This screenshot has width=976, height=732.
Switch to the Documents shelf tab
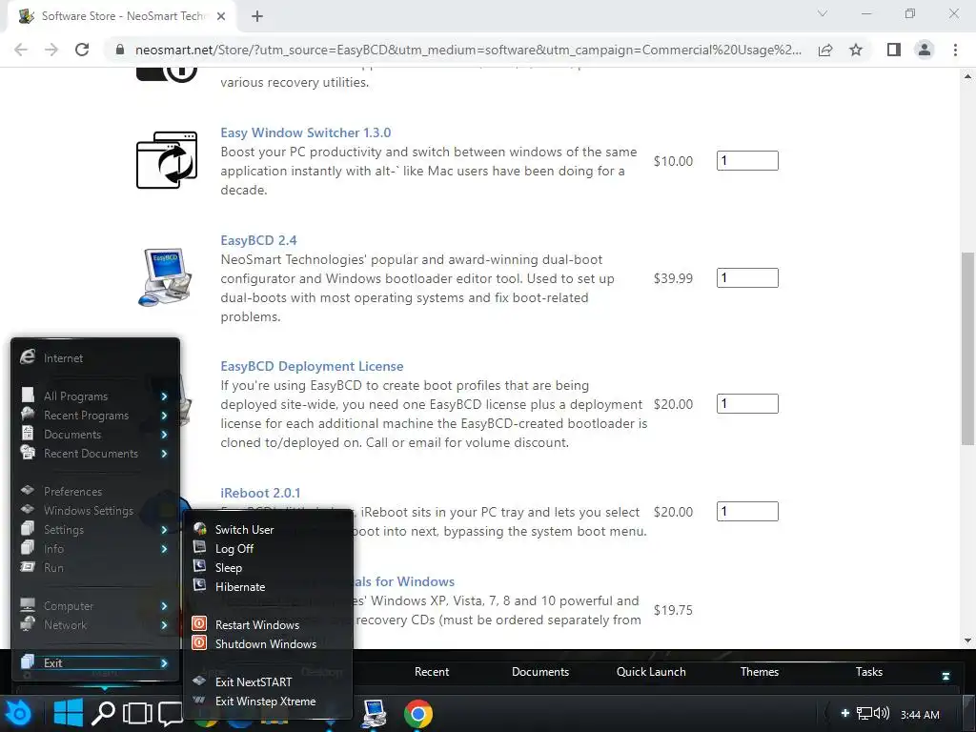tap(540, 672)
